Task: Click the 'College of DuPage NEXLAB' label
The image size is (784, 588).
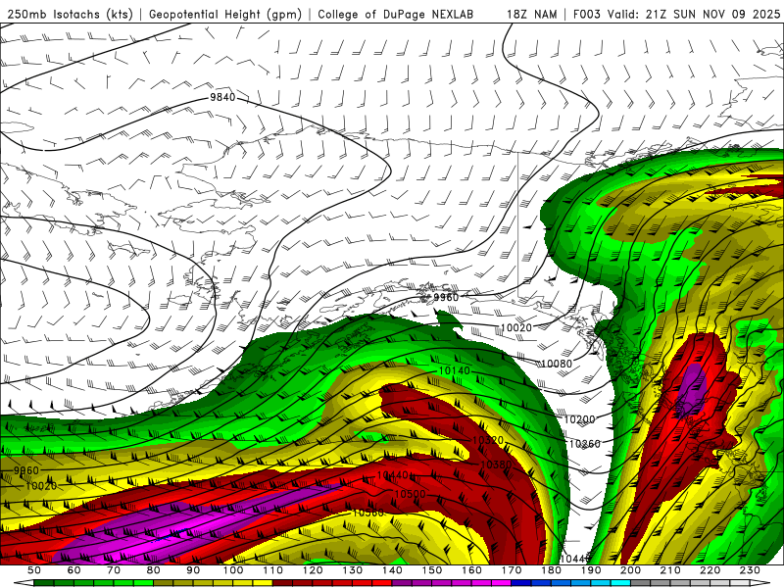Action: [396, 14]
